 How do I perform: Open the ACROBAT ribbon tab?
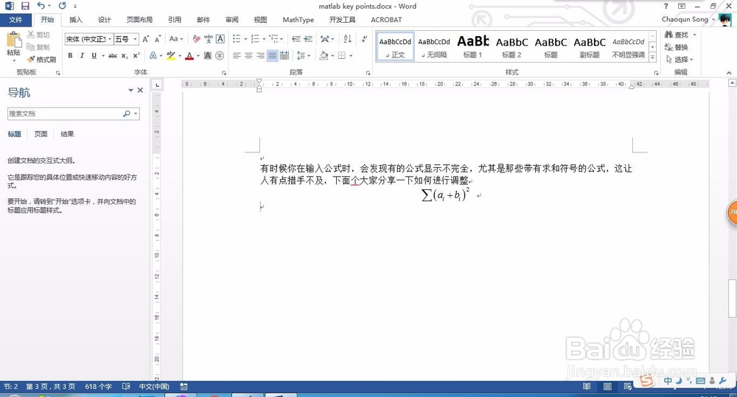click(x=386, y=20)
